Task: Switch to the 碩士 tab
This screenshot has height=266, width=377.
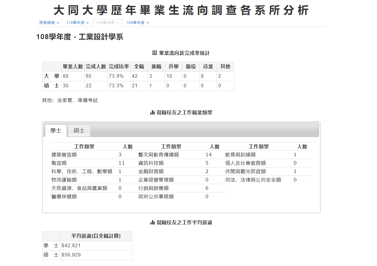Action: 79,131
